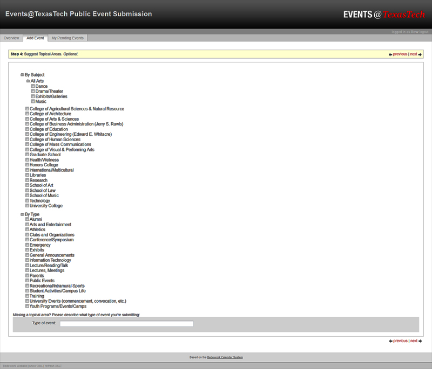Enable the Technology checkbox

(x=28, y=200)
